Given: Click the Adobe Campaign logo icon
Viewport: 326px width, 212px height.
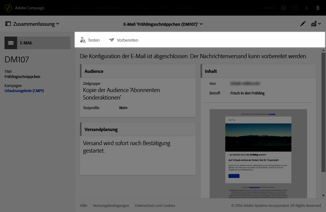Looking at the screenshot, I should (8, 8).
